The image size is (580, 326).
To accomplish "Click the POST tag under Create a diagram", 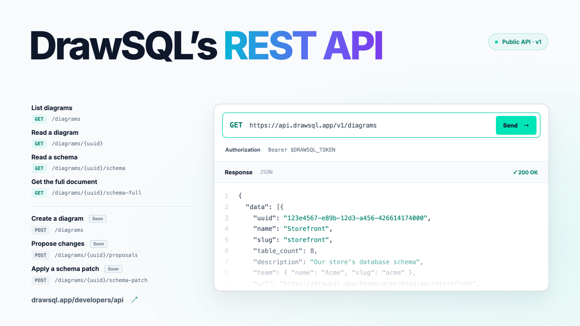I will [41, 230].
